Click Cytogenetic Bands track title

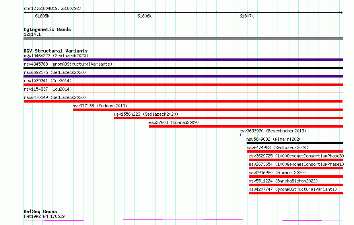[x=47, y=29]
